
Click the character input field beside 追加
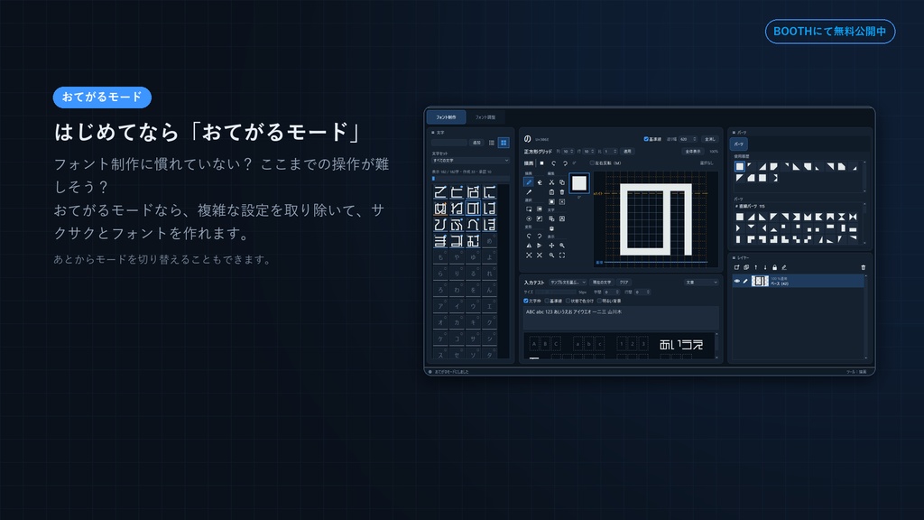(x=449, y=143)
